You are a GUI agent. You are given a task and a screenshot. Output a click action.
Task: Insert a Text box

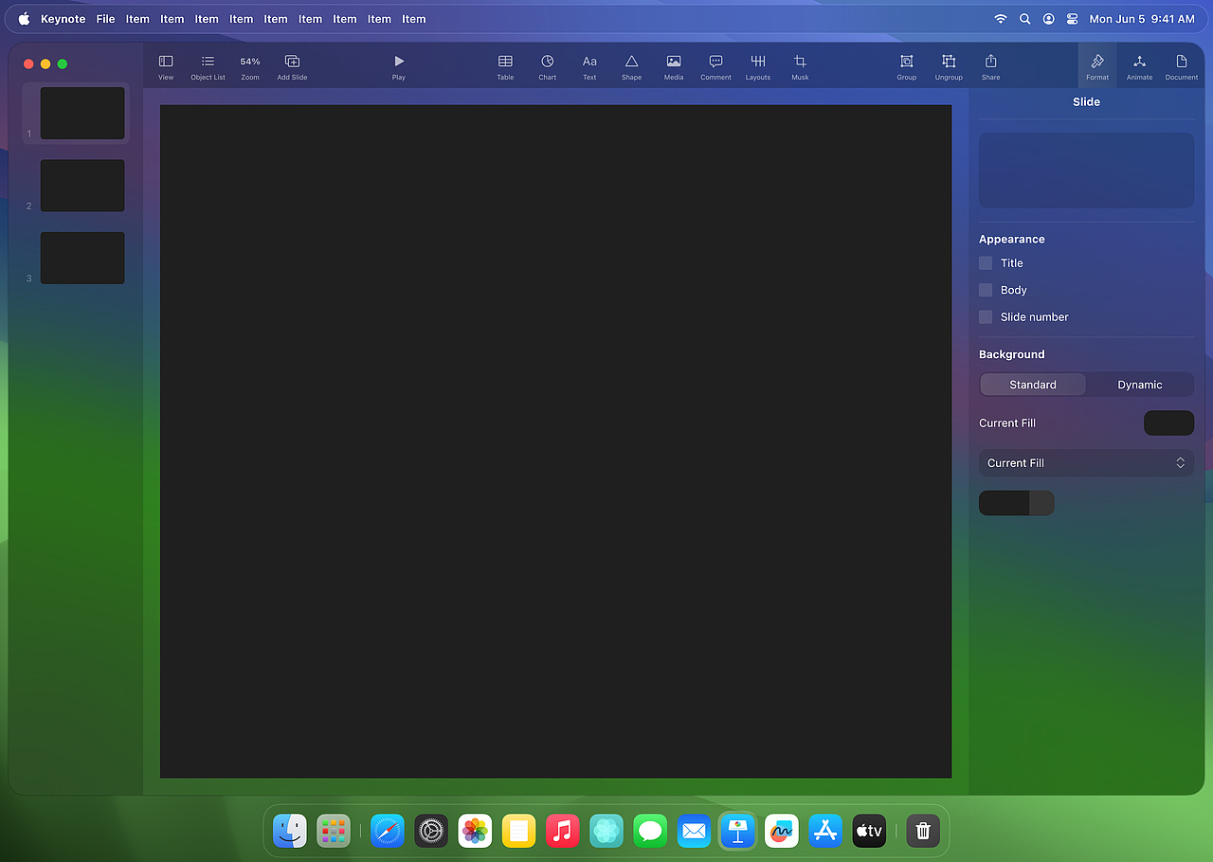pos(588,64)
